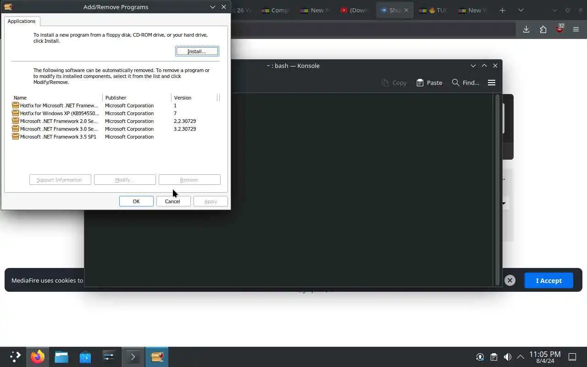Sort list by Publisher column header

pos(137,98)
